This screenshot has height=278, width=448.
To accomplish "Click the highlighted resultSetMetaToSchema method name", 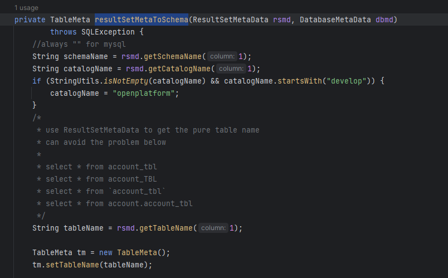I will [141, 19].
